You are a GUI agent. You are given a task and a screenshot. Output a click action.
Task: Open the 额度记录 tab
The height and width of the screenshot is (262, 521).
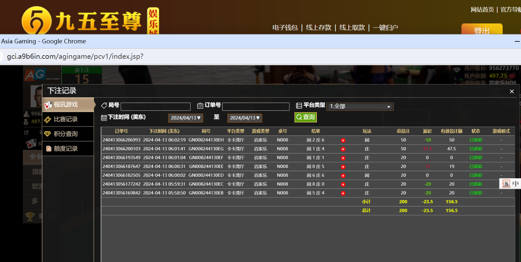68,149
